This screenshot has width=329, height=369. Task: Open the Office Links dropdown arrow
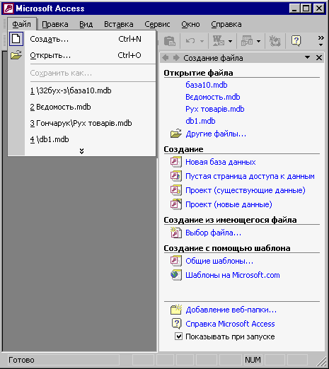pyautogui.click(x=230, y=41)
